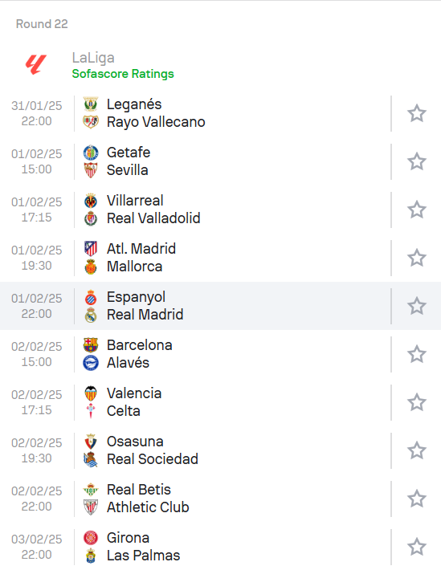Star the Girona vs Las Palmas match
Image resolution: width=441 pixels, height=566 pixels.
(417, 547)
